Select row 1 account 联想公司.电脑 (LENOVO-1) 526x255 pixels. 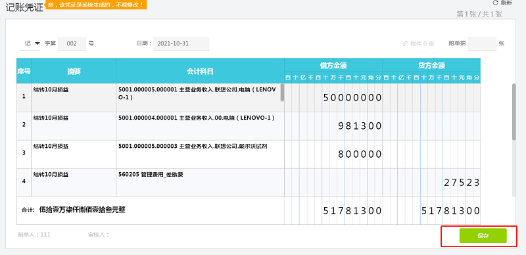(197, 93)
